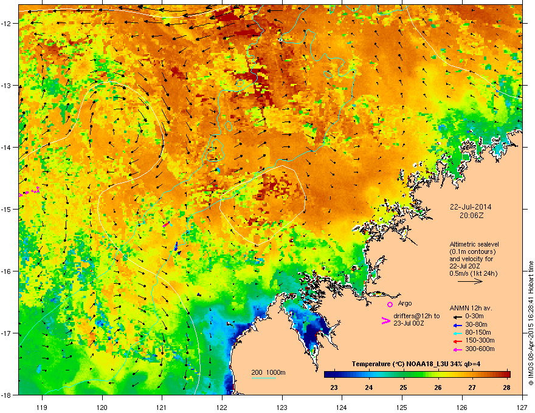Click the longitude axis label '127'

522,407
